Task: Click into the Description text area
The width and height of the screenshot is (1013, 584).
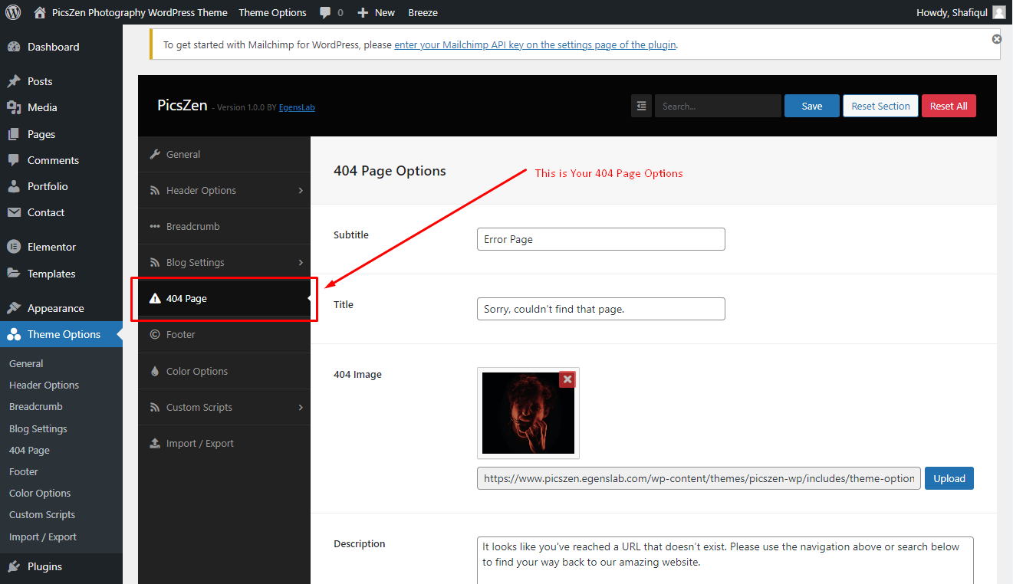Action: pos(725,560)
